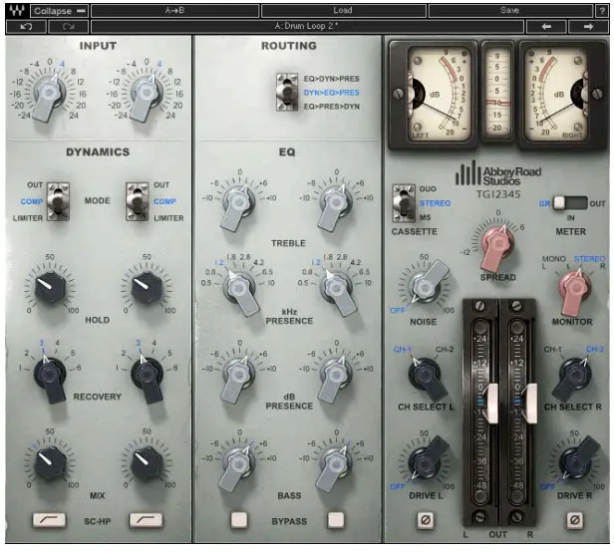This screenshot has width=614, height=553.
Task: Open the preset menu 'A: Drum Loop 2*'
Action: click(307, 27)
